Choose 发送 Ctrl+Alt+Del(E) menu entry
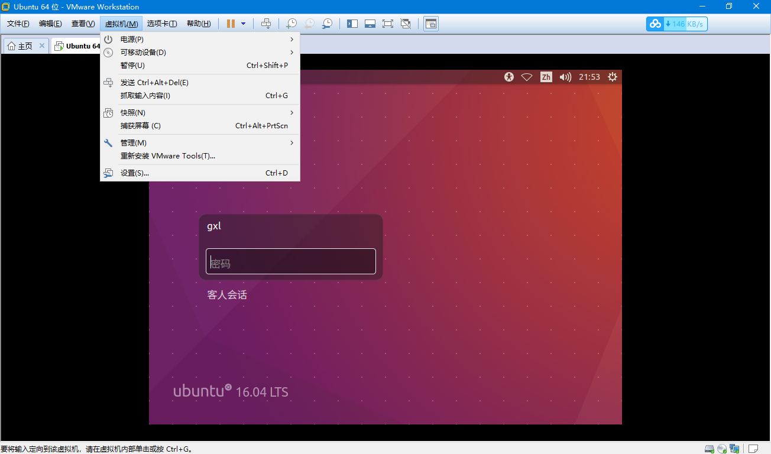The height and width of the screenshot is (454, 771). point(200,83)
